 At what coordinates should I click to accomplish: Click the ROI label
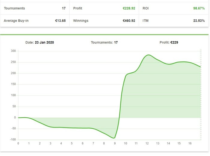point(145,8)
